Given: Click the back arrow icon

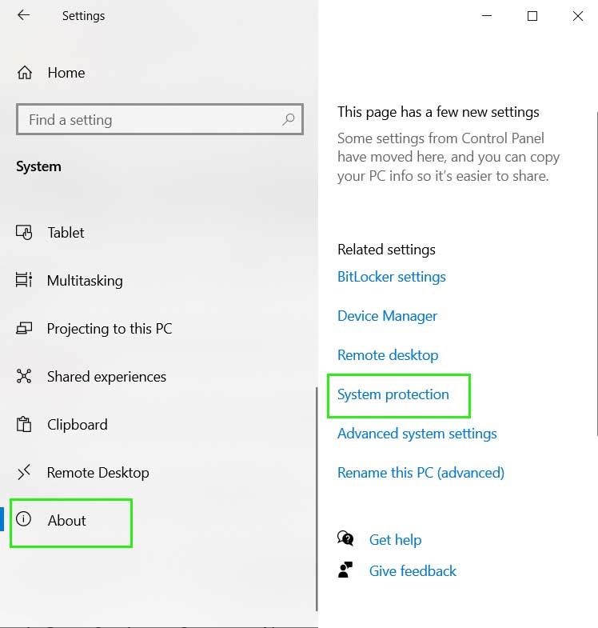Looking at the screenshot, I should 24,15.
